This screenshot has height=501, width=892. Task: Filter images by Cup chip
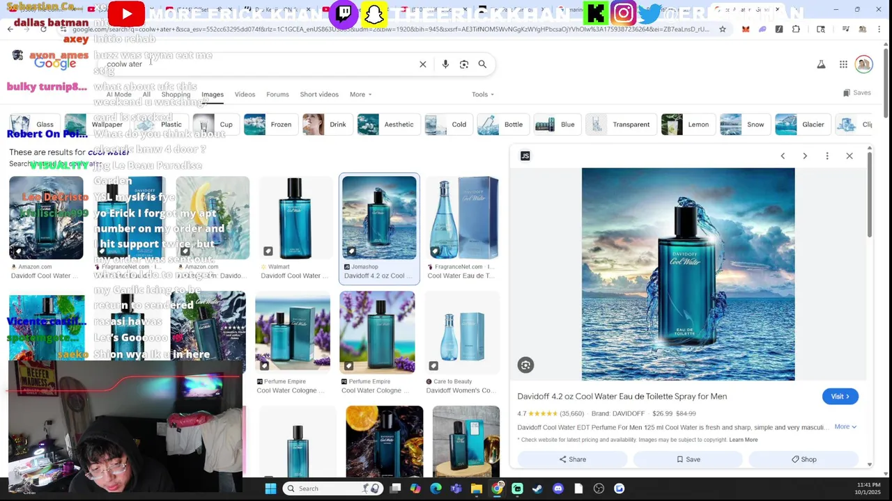[x=215, y=125]
